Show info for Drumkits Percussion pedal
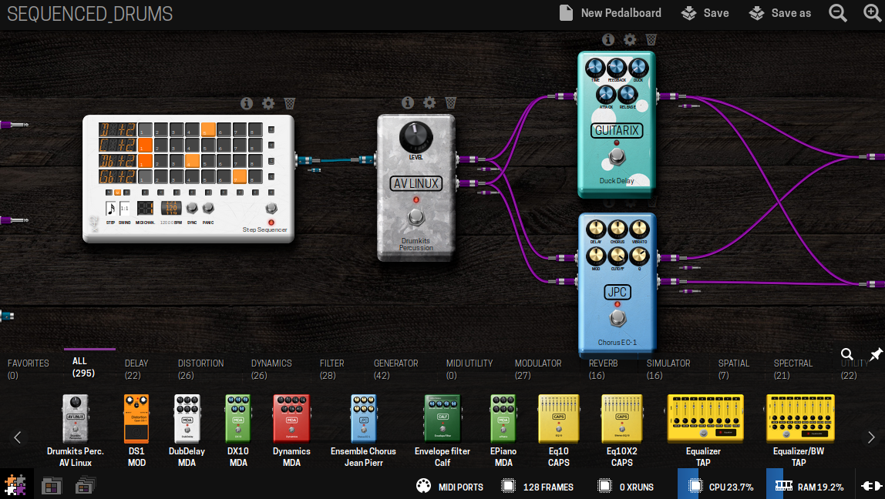This screenshot has height=499, width=885. (408, 102)
